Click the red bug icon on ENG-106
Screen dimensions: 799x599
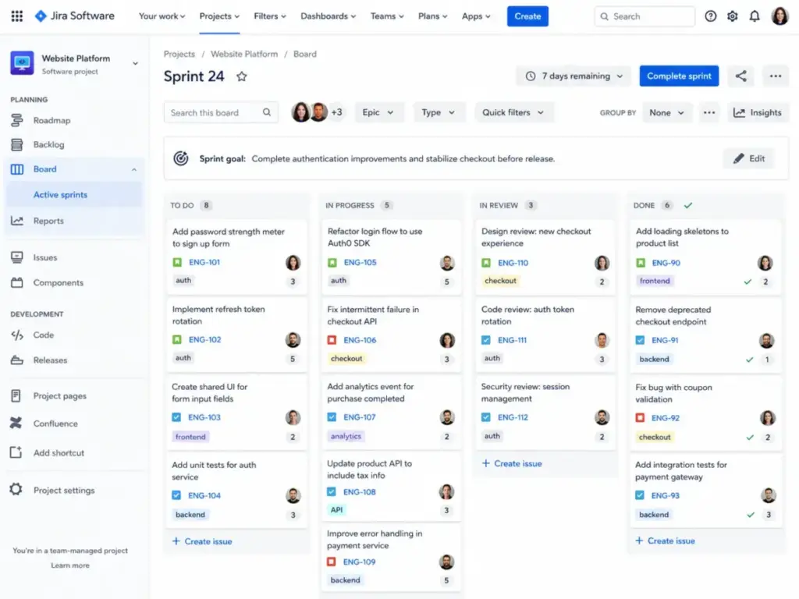[332, 340]
